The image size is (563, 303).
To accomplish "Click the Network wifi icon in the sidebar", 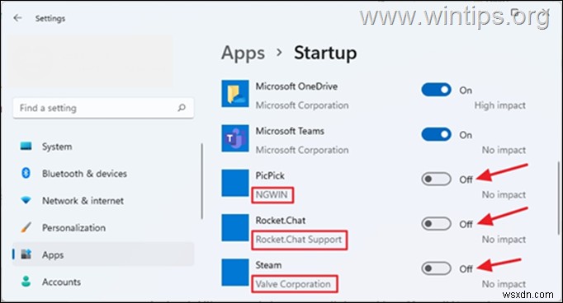I will pos(26,200).
